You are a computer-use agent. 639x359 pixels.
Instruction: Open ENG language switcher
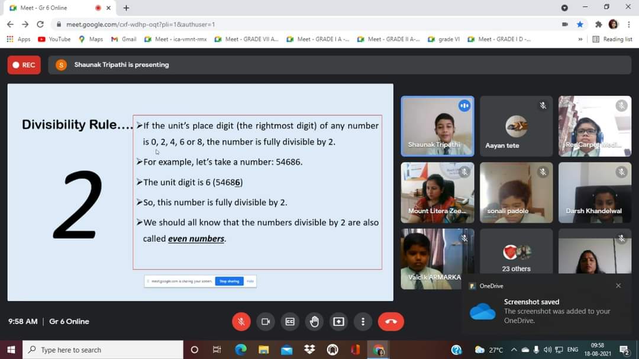click(573, 350)
